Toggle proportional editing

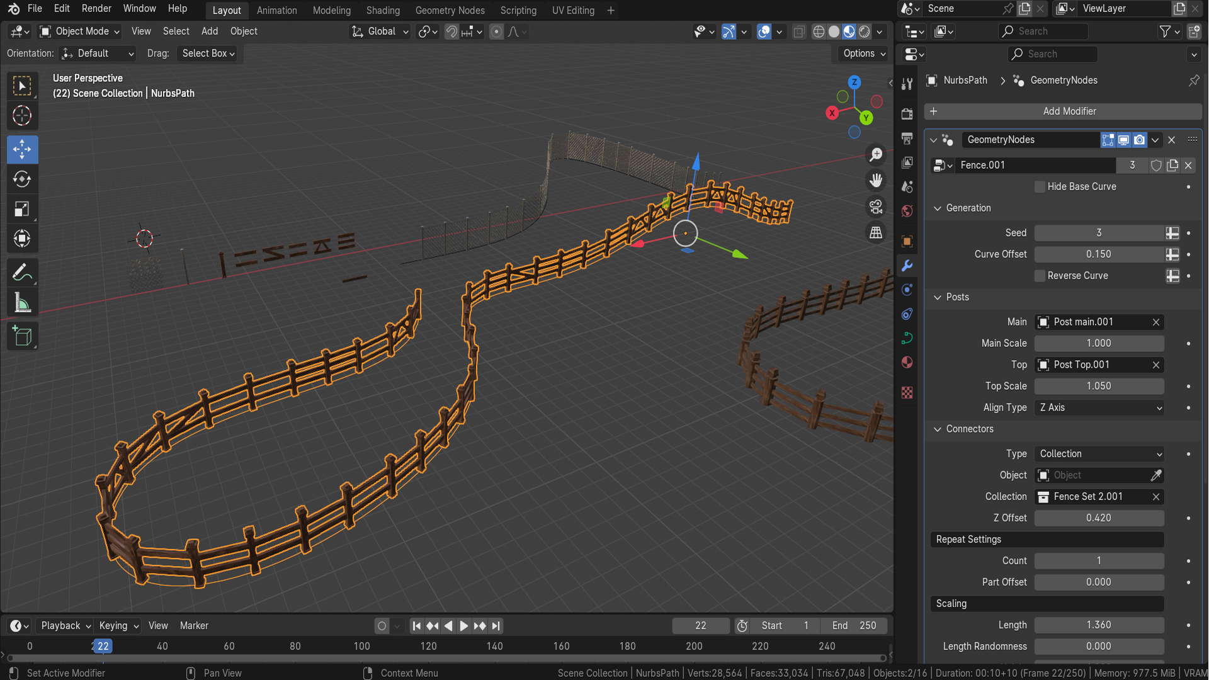[496, 31]
